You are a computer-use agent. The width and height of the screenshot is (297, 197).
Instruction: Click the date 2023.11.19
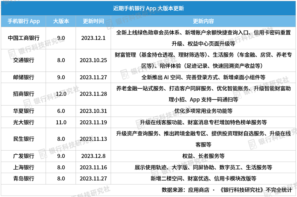93,122
